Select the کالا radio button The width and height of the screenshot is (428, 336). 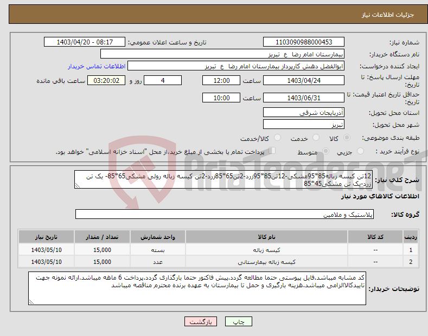[347, 138]
